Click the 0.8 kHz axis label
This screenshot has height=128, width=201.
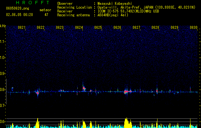(x=3, y=90)
